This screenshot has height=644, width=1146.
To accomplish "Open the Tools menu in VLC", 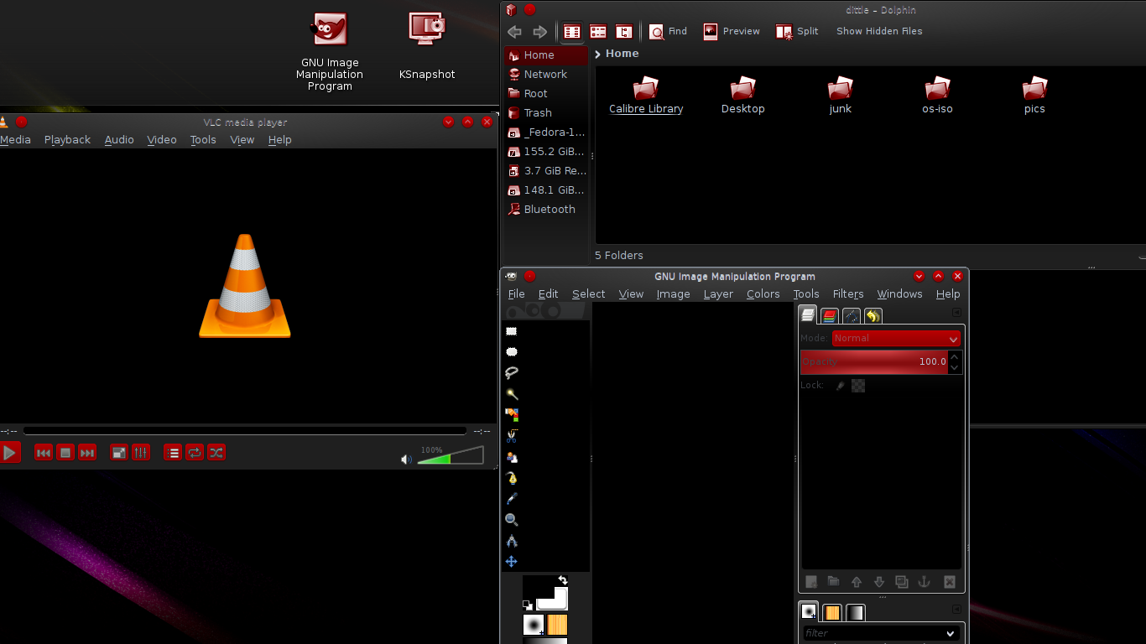I will click(203, 140).
